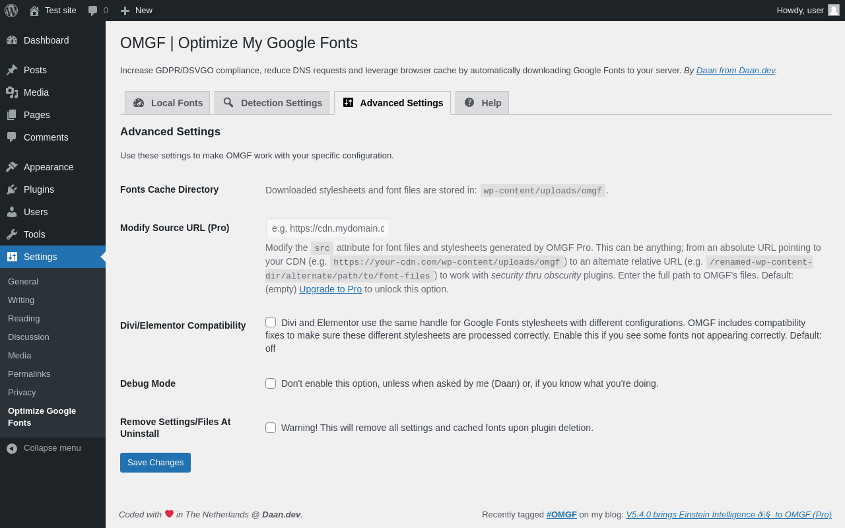Image resolution: width=845 pixels, height=528 pixels.
Task: Open General settings submenu
Action: [x=53, y=282]
